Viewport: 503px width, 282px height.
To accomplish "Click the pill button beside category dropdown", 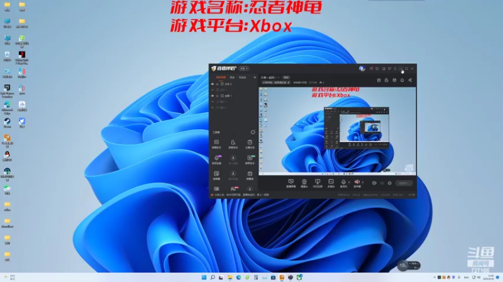I will [286, 77].
